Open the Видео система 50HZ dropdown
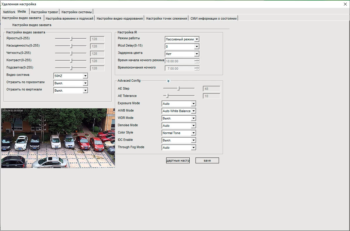Image resolution: width=350 pixels, height=231 pixels. pyautogui.click(x=71, y=76)
